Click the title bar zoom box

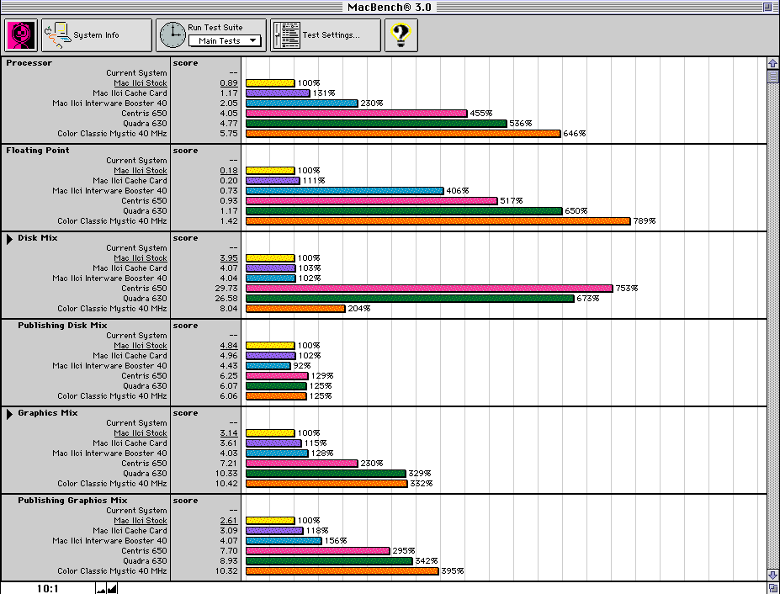[768, 7]
